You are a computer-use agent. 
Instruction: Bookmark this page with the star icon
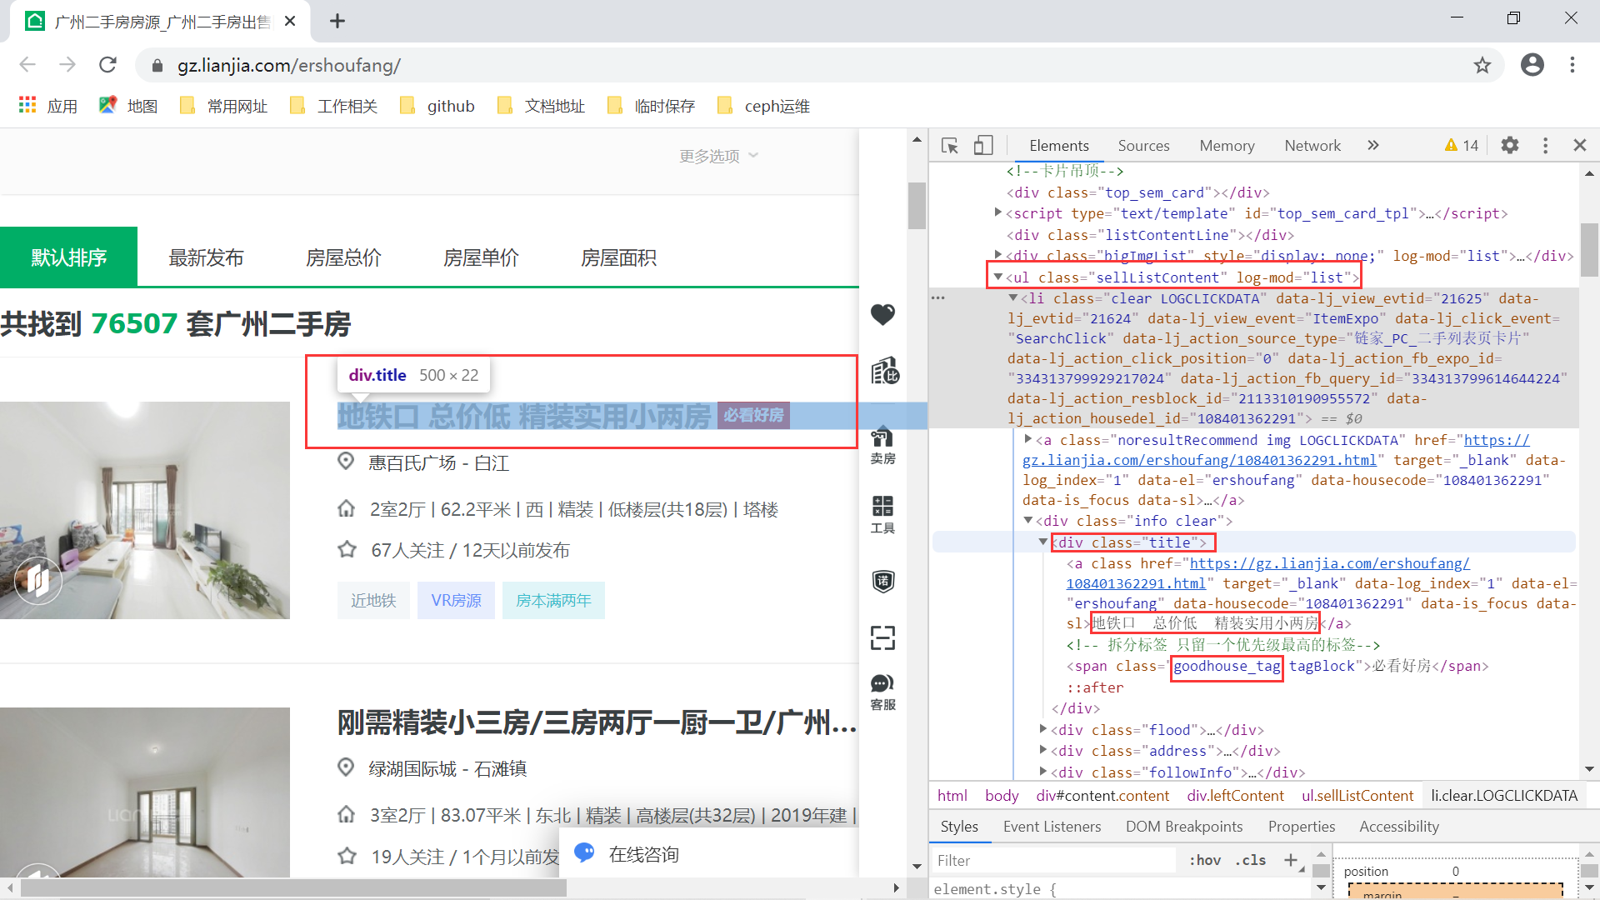click(x=1482, y=65)
